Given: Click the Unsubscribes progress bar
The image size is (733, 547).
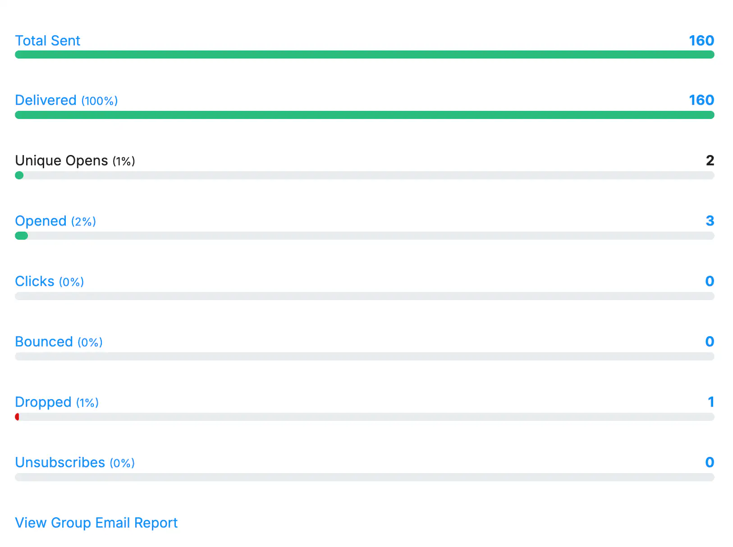Looking at the screenshot, I should (364, 477).
